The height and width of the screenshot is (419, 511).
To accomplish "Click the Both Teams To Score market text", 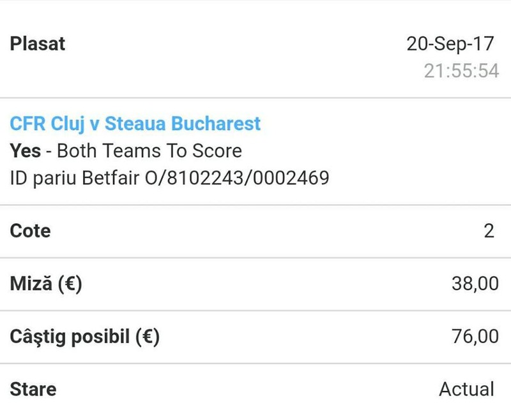I will [x=149, y=151].
